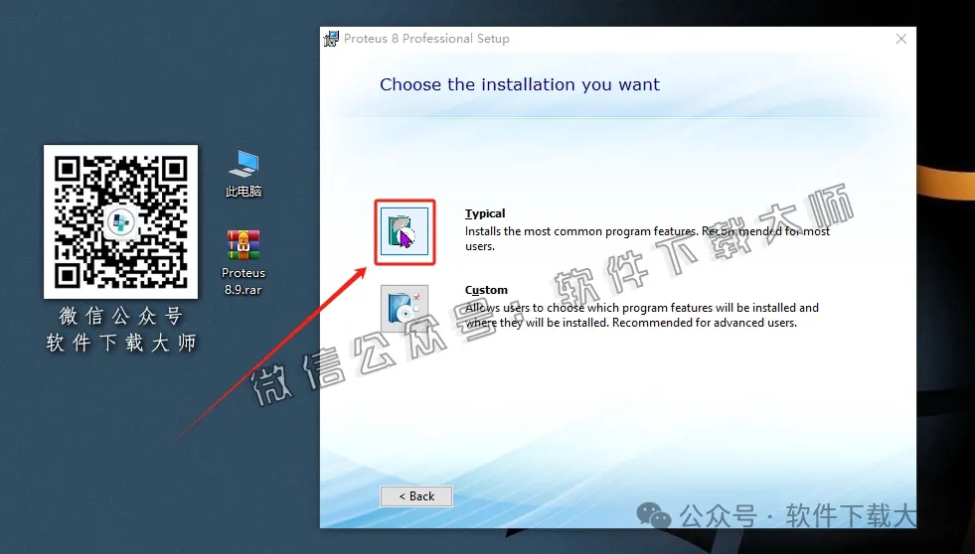975x554 pixels.
Task: Select the 此电脑 desktop icon
Action: point(244,163)
